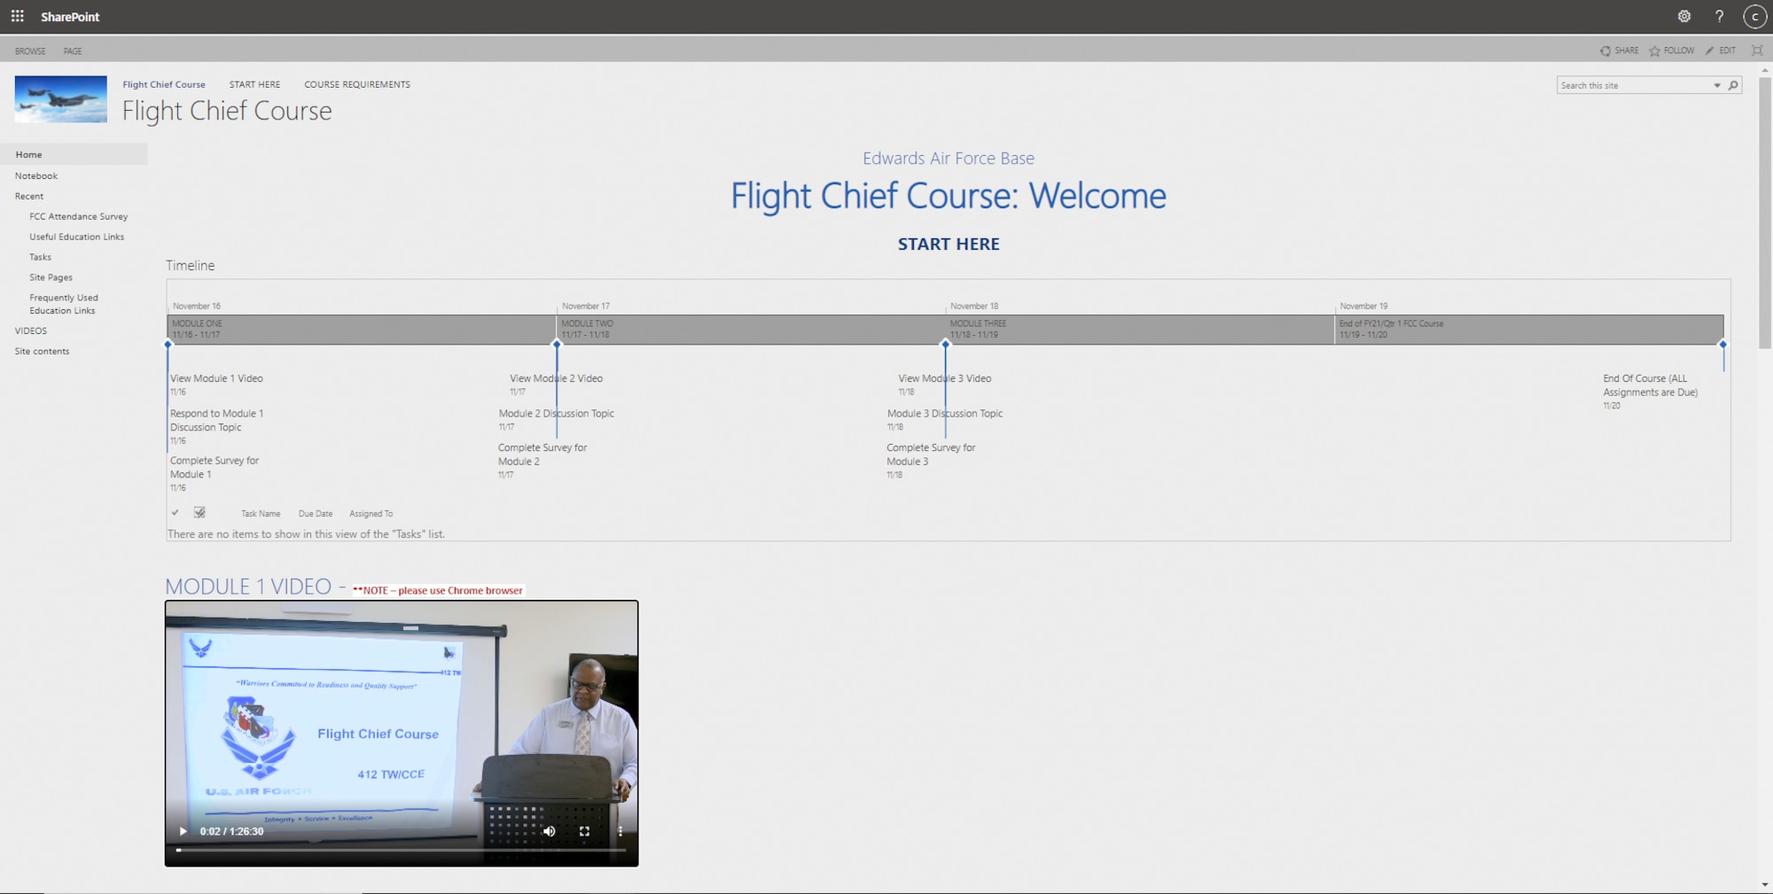Click the video progress bar

tap(401, 850)
